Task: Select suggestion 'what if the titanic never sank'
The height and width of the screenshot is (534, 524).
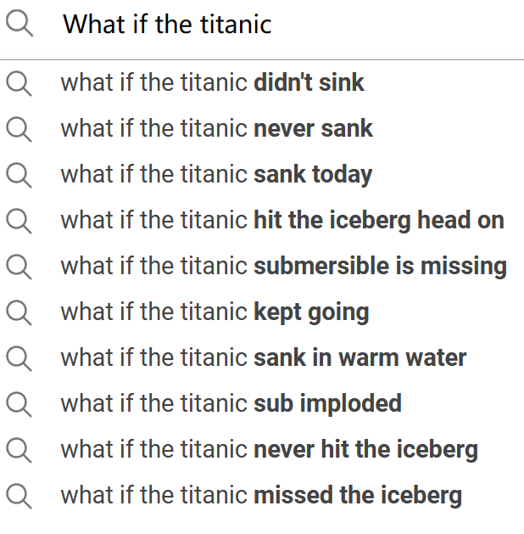Action: (x=262, y=129)
